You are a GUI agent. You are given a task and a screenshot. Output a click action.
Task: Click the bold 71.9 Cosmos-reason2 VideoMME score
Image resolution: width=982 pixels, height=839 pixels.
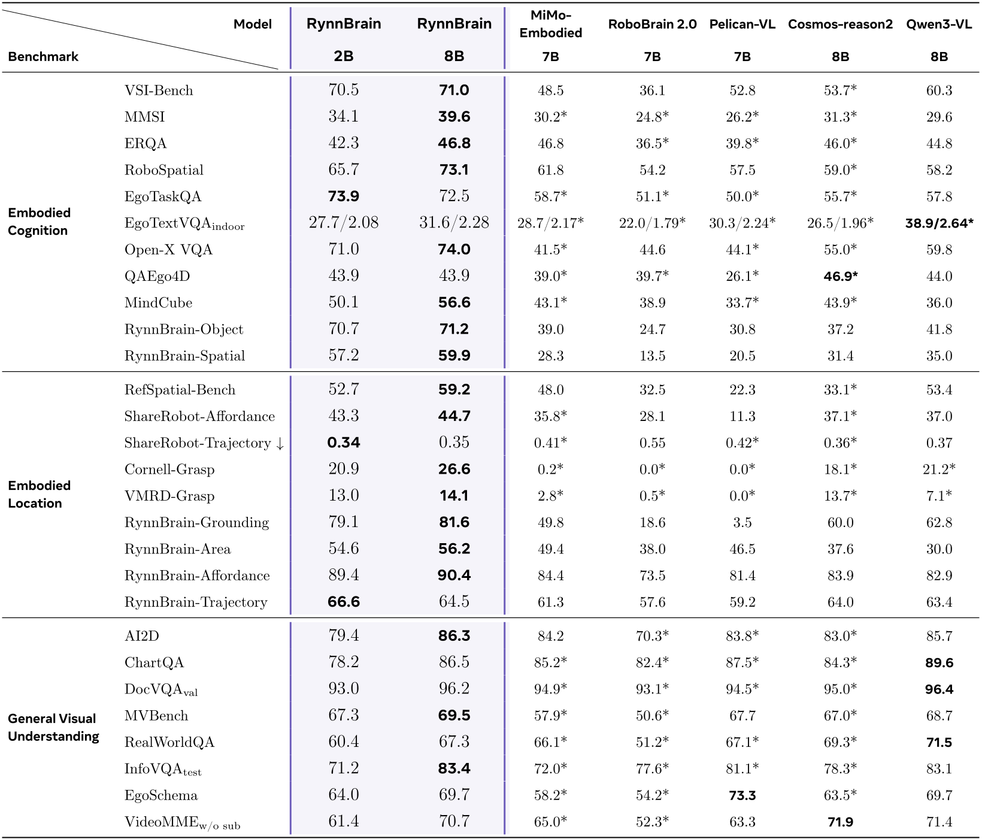coord(840,822)
